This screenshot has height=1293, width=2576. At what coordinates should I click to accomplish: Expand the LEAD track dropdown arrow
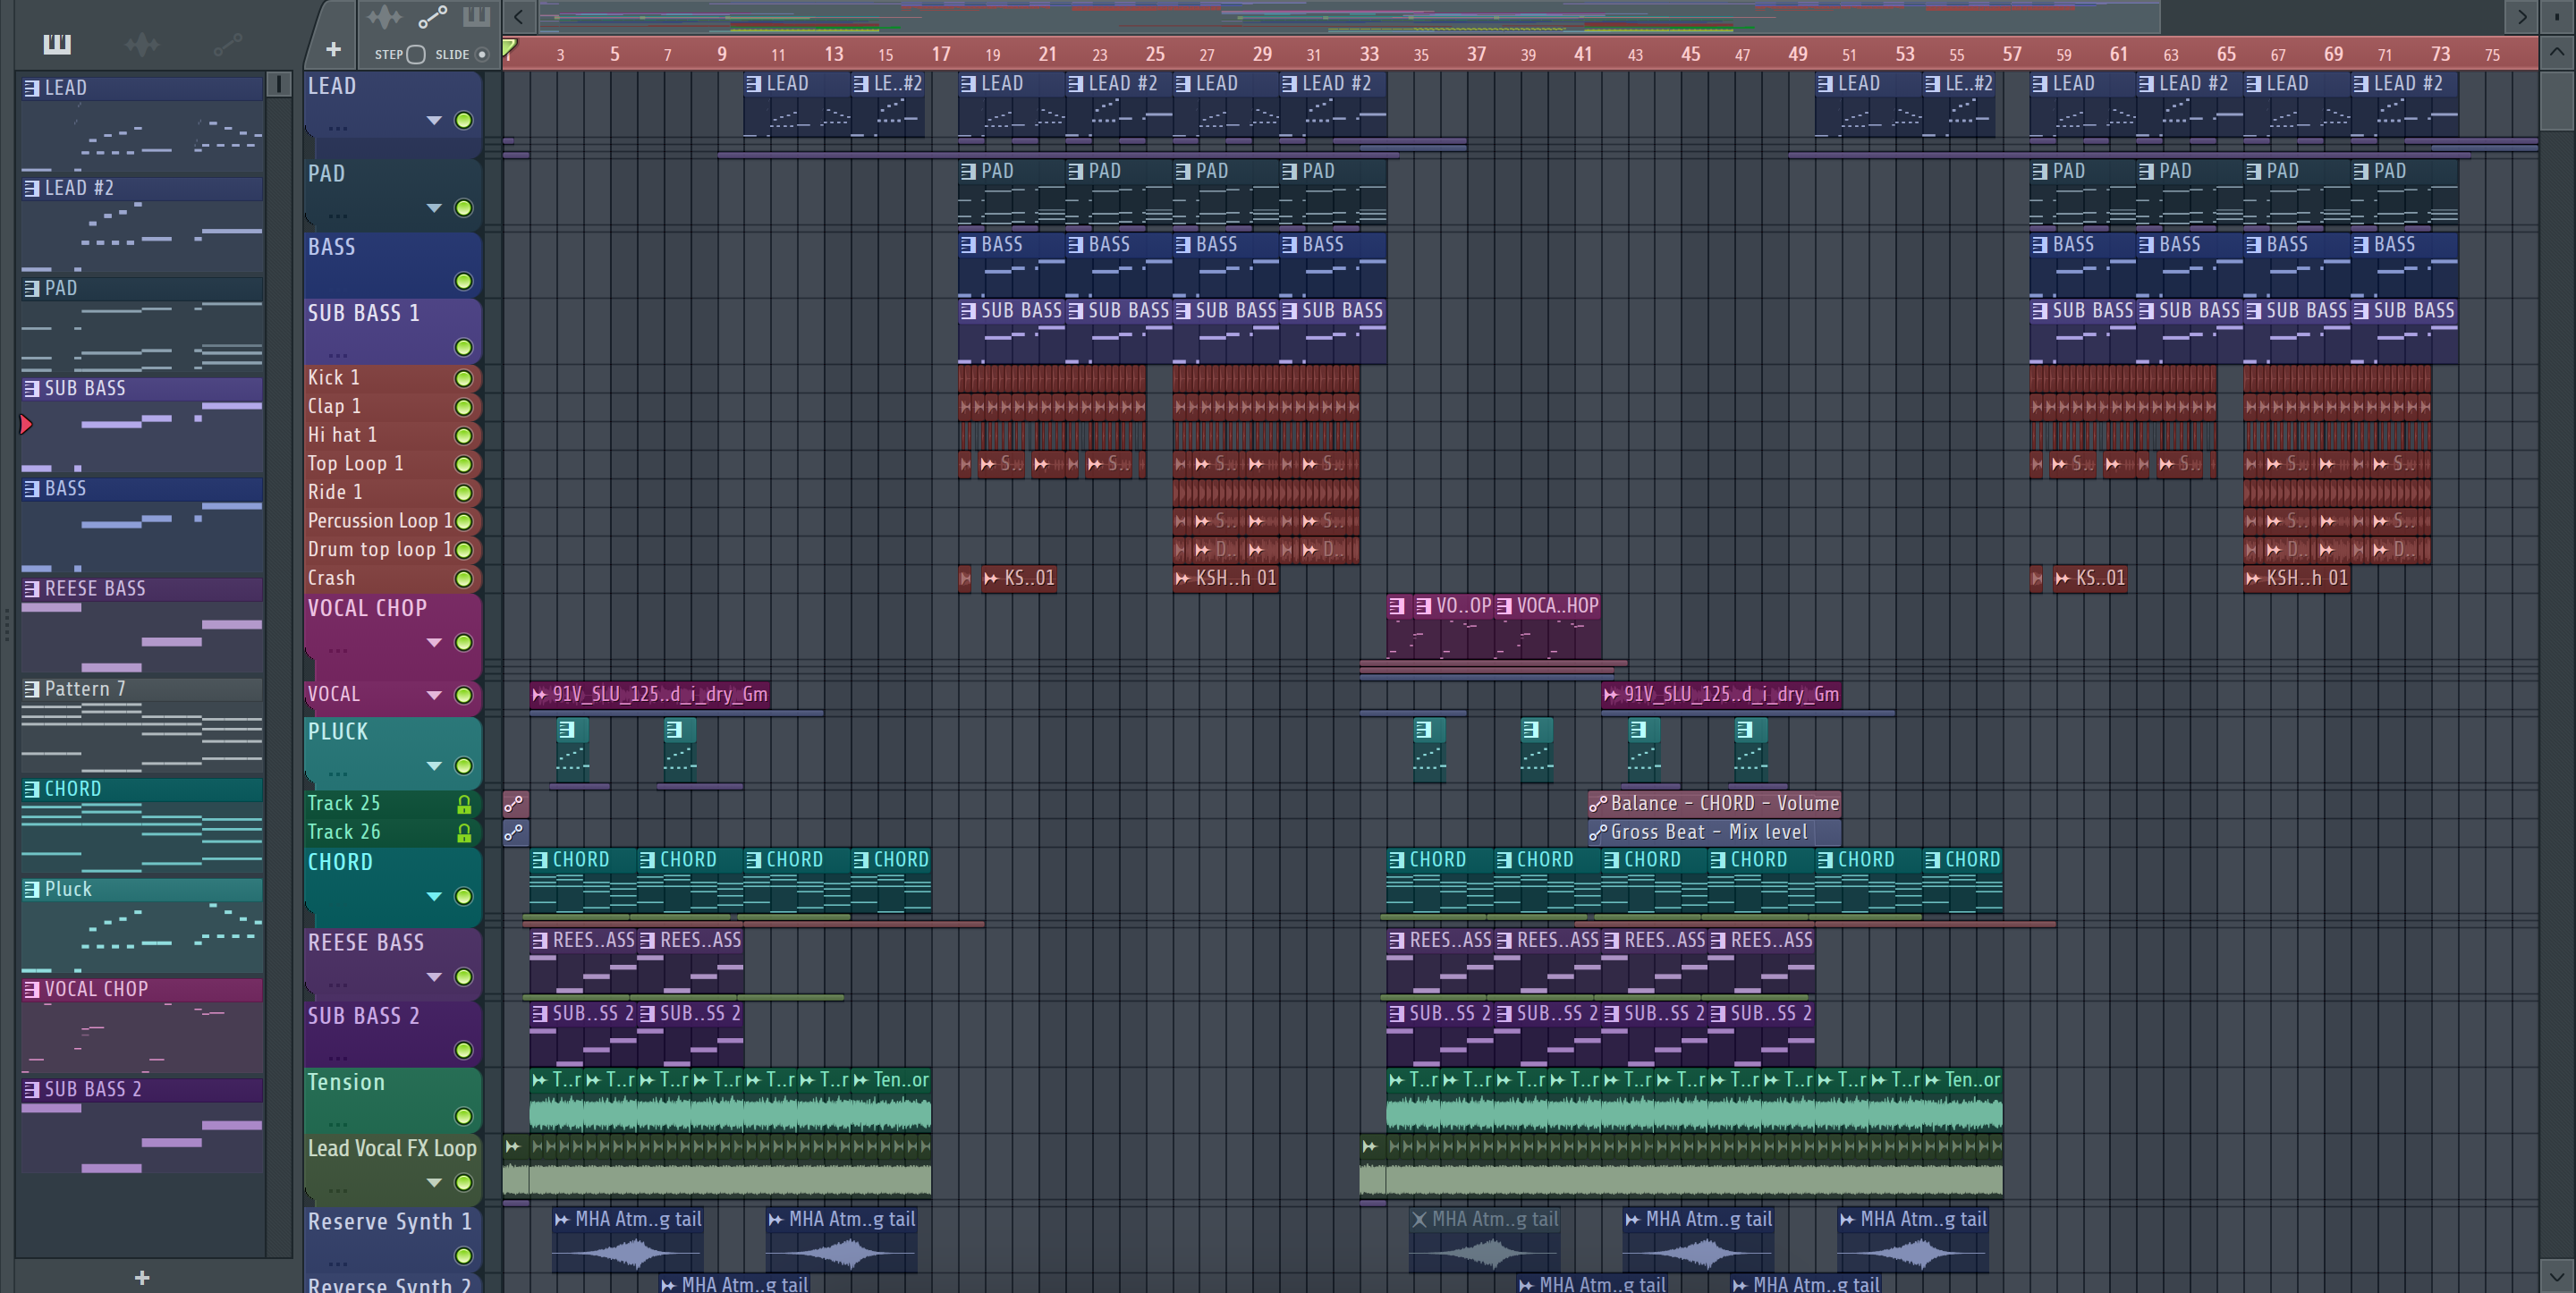coord(434,121)
